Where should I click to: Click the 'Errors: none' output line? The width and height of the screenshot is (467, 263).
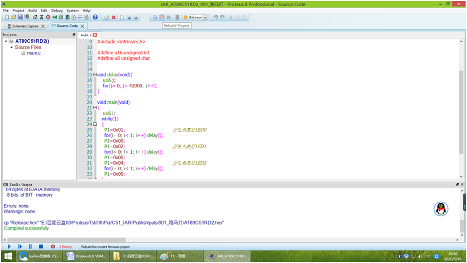(x=16, y=206)
